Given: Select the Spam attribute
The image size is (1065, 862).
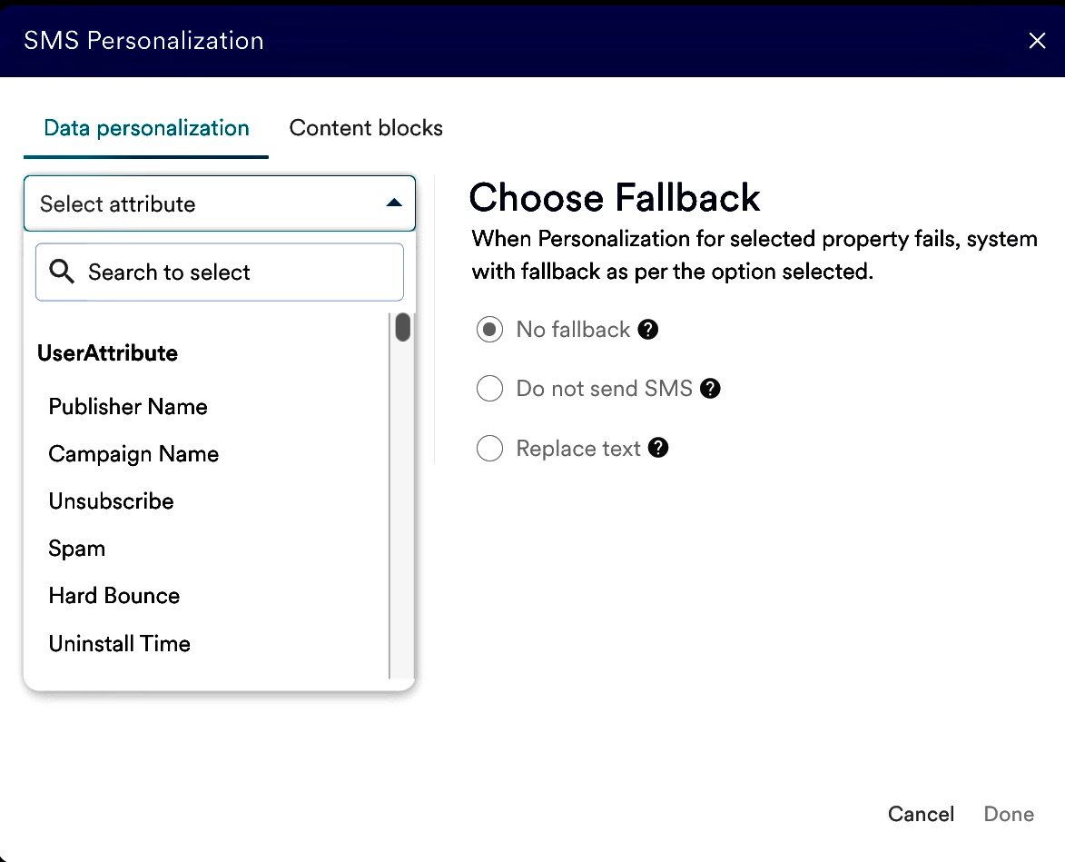Looking at the screenshot, I should point(77,549).
